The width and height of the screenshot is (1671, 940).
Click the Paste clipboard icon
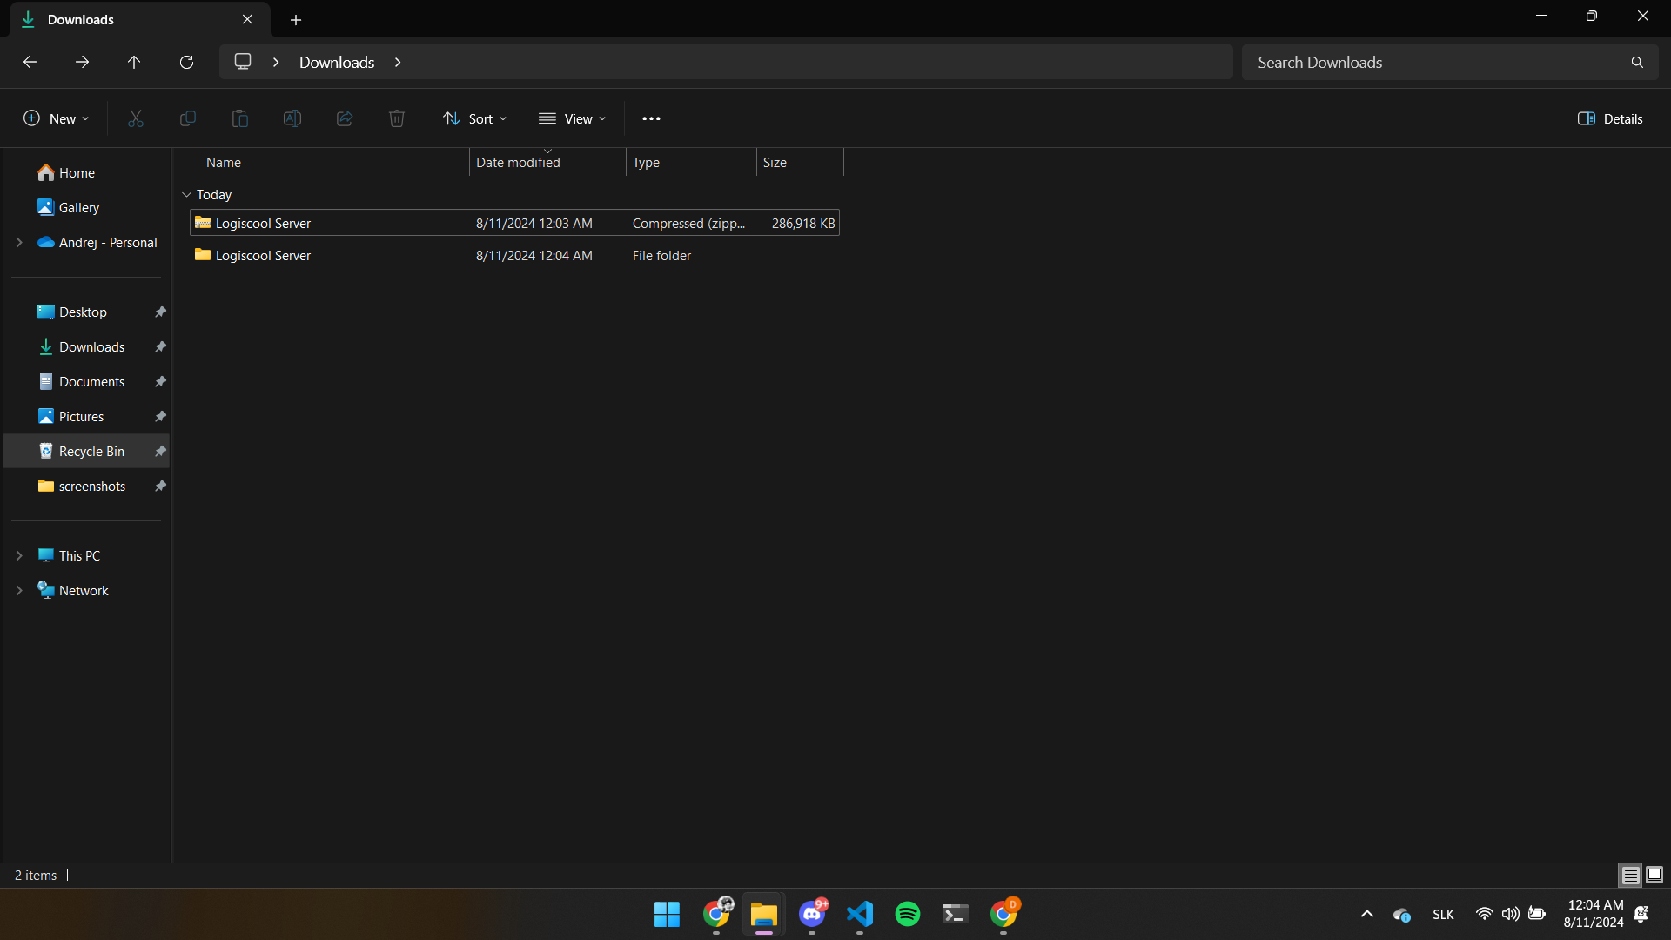[x=240, y=118]
